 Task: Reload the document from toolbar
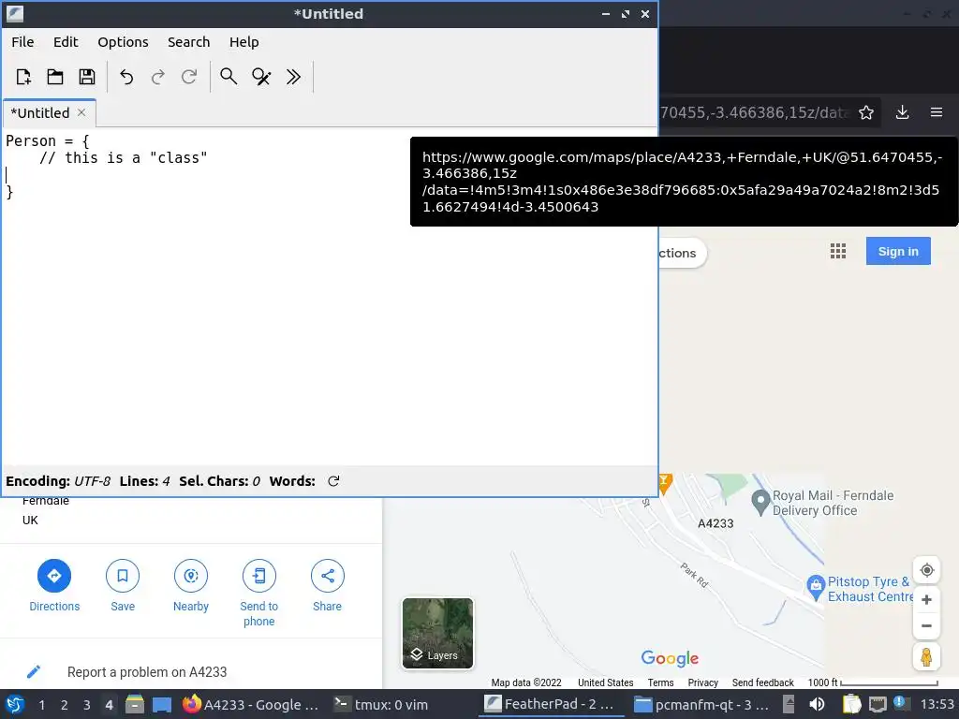pyautogui.click(x=189, y=77)
